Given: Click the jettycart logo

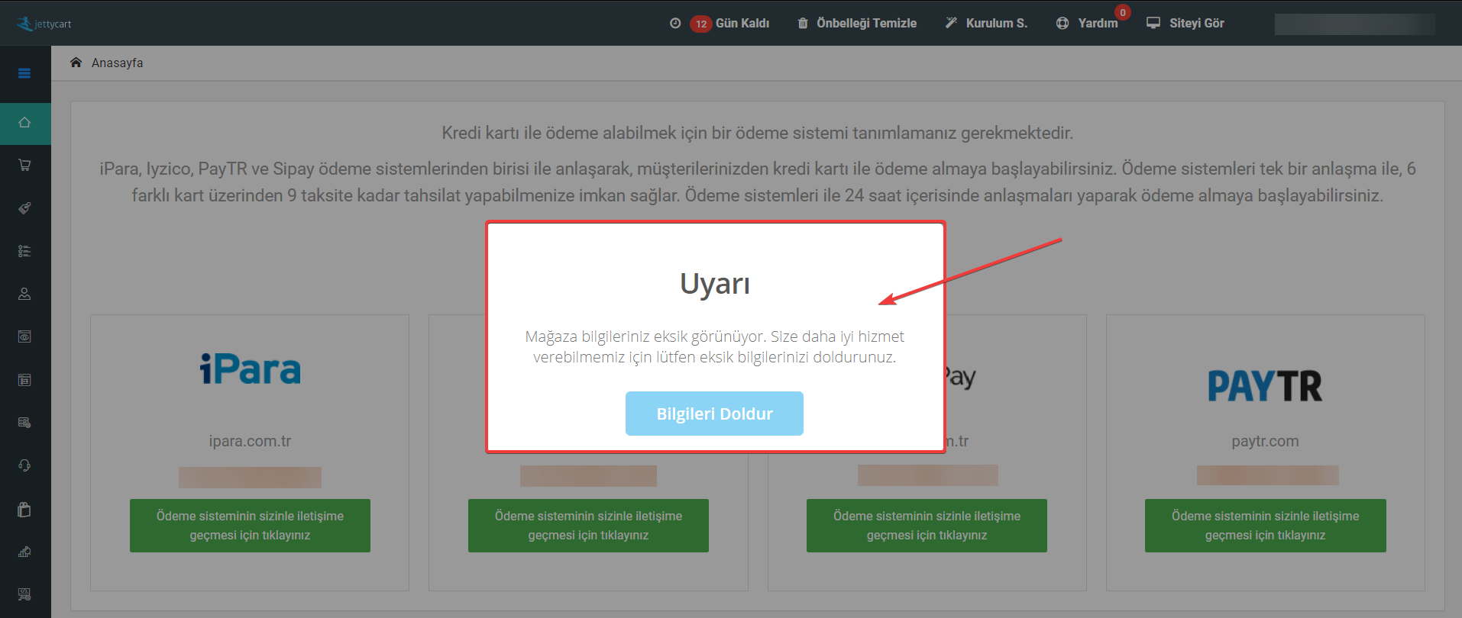Looking at the screenshot, I should [44, 24].
